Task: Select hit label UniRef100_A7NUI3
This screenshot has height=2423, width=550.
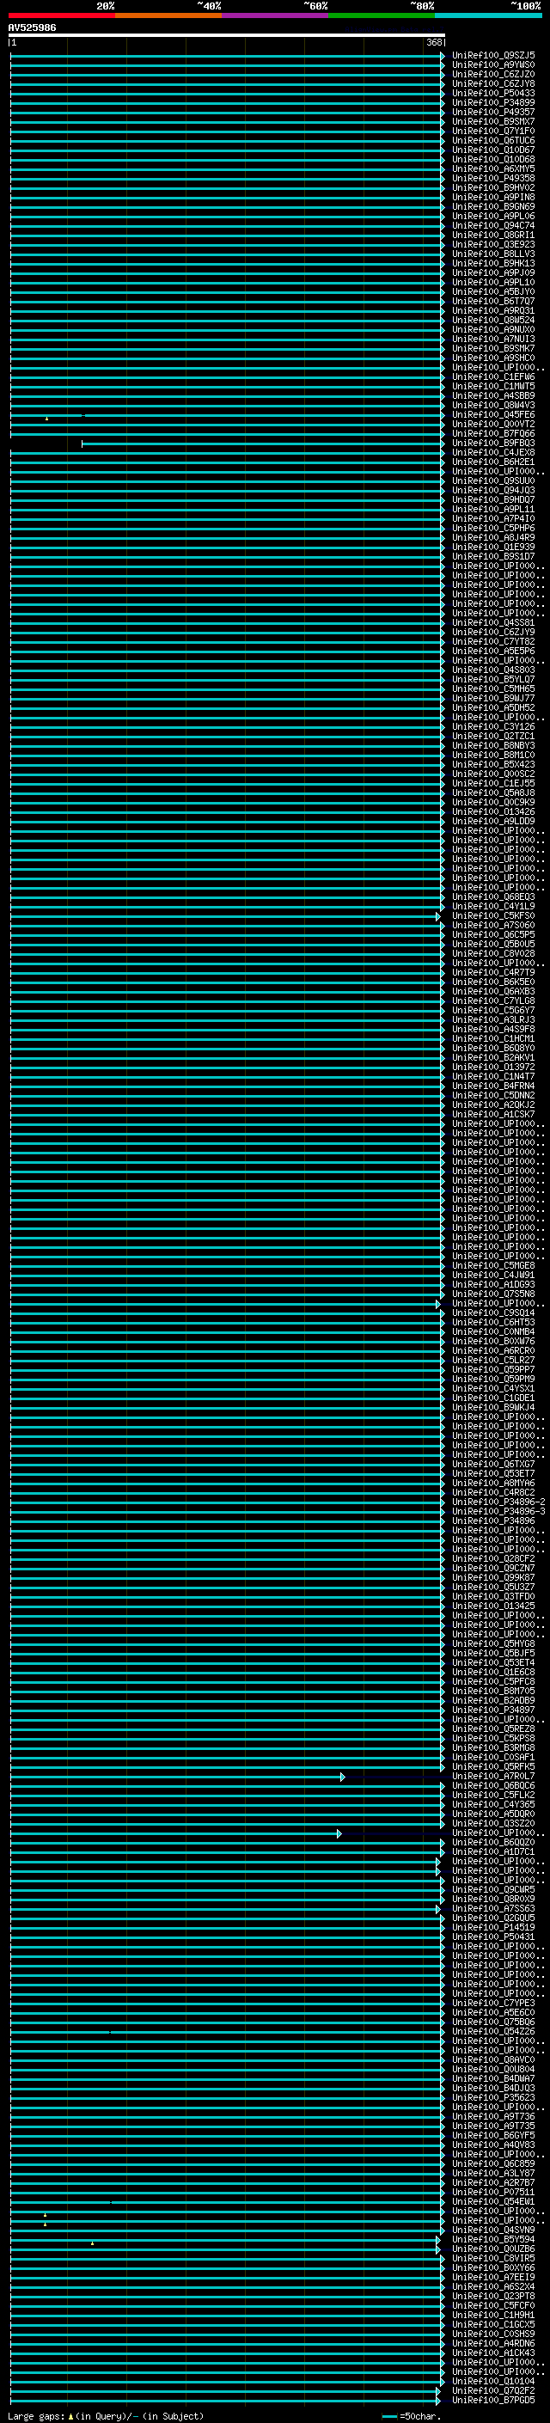Action: click(x=493, y=339)
